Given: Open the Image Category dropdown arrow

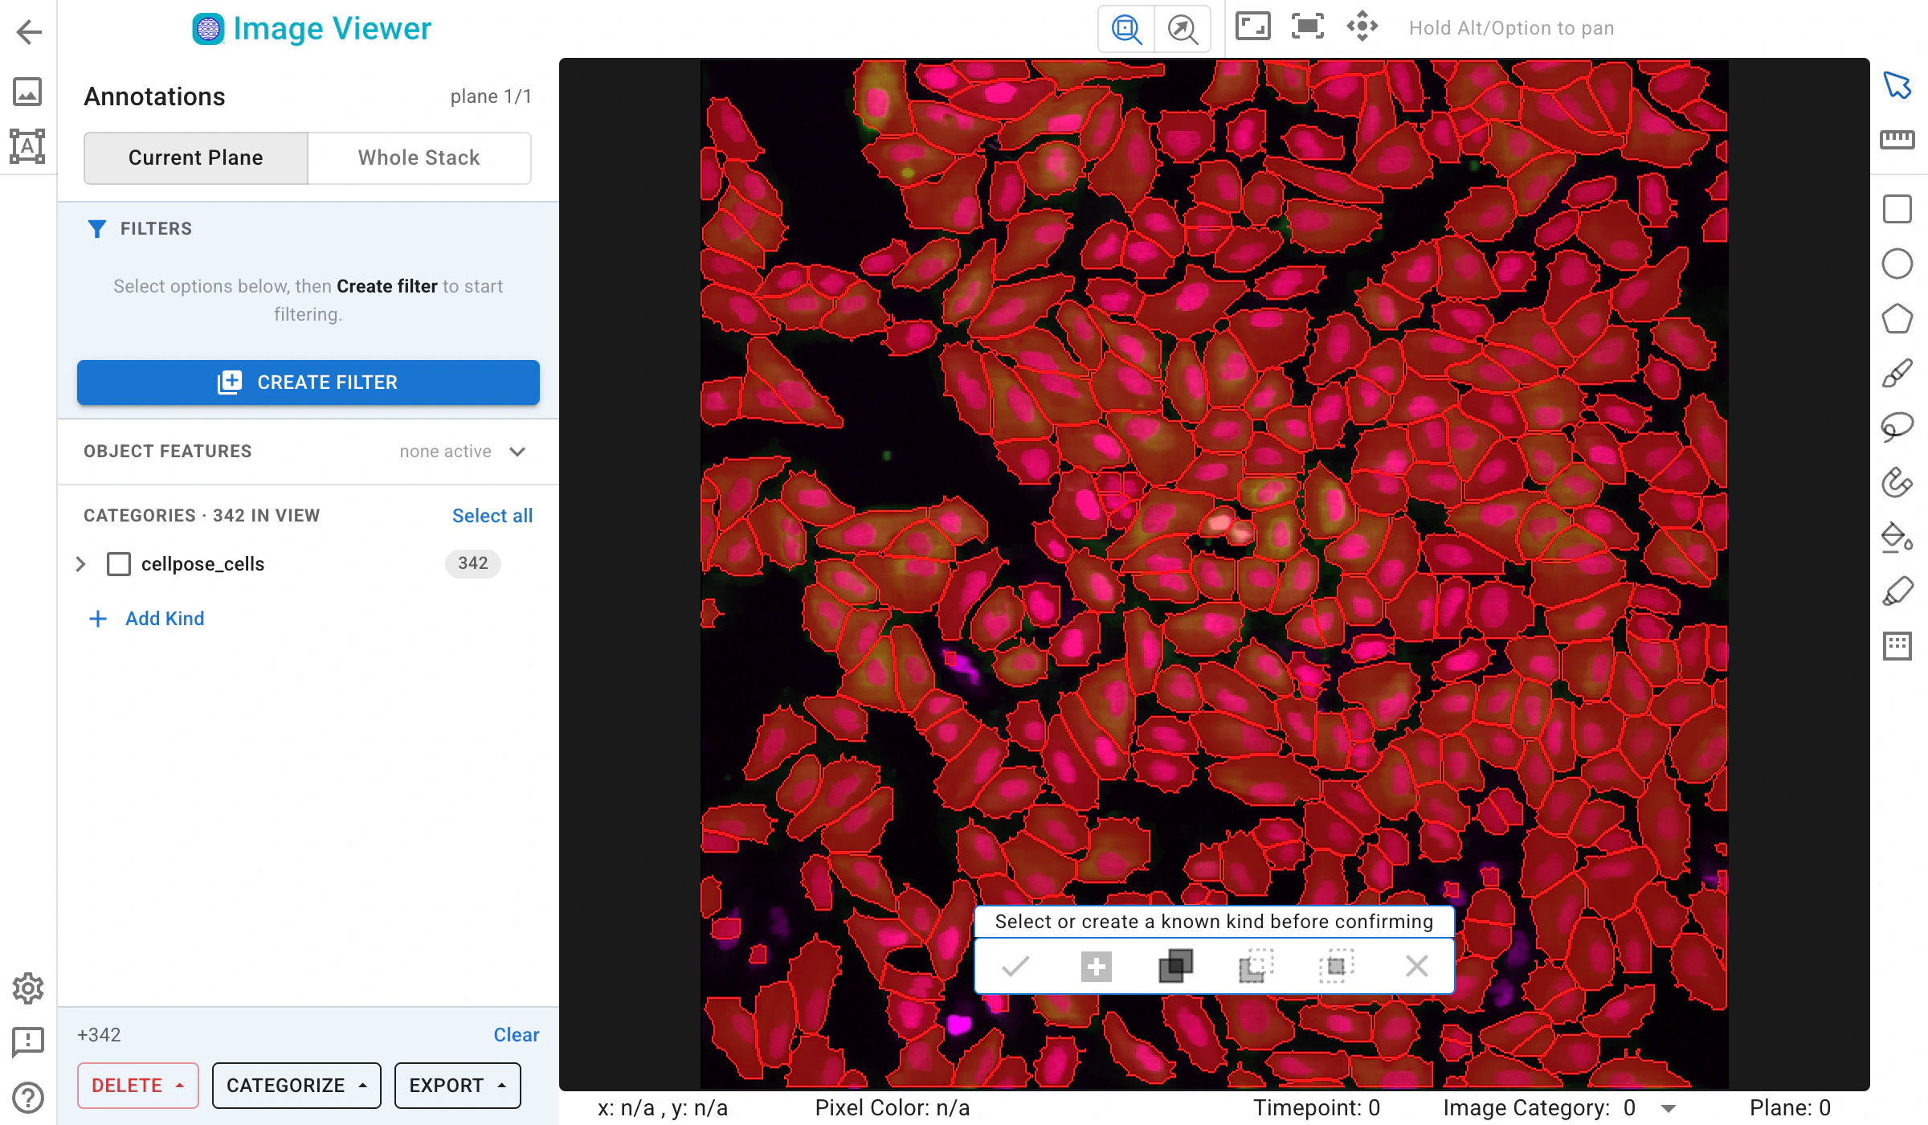Looking at the screenshot, I should pyautogui.click(x=1669, y=1109).
